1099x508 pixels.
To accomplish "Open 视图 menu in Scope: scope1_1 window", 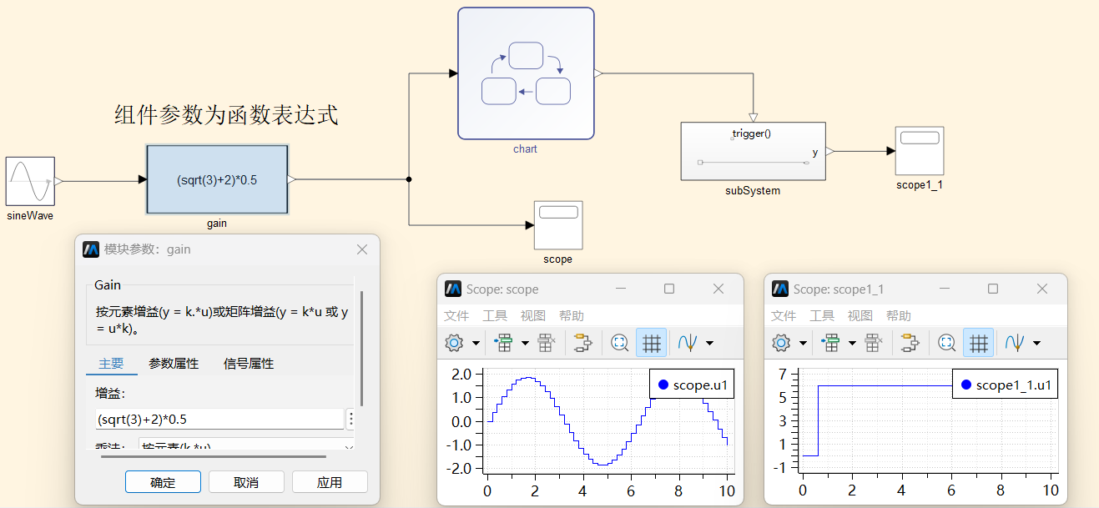I will [x=860, y=316].
